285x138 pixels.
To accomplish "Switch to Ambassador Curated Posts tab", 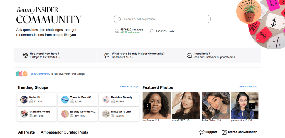I will tap(64, 132).
